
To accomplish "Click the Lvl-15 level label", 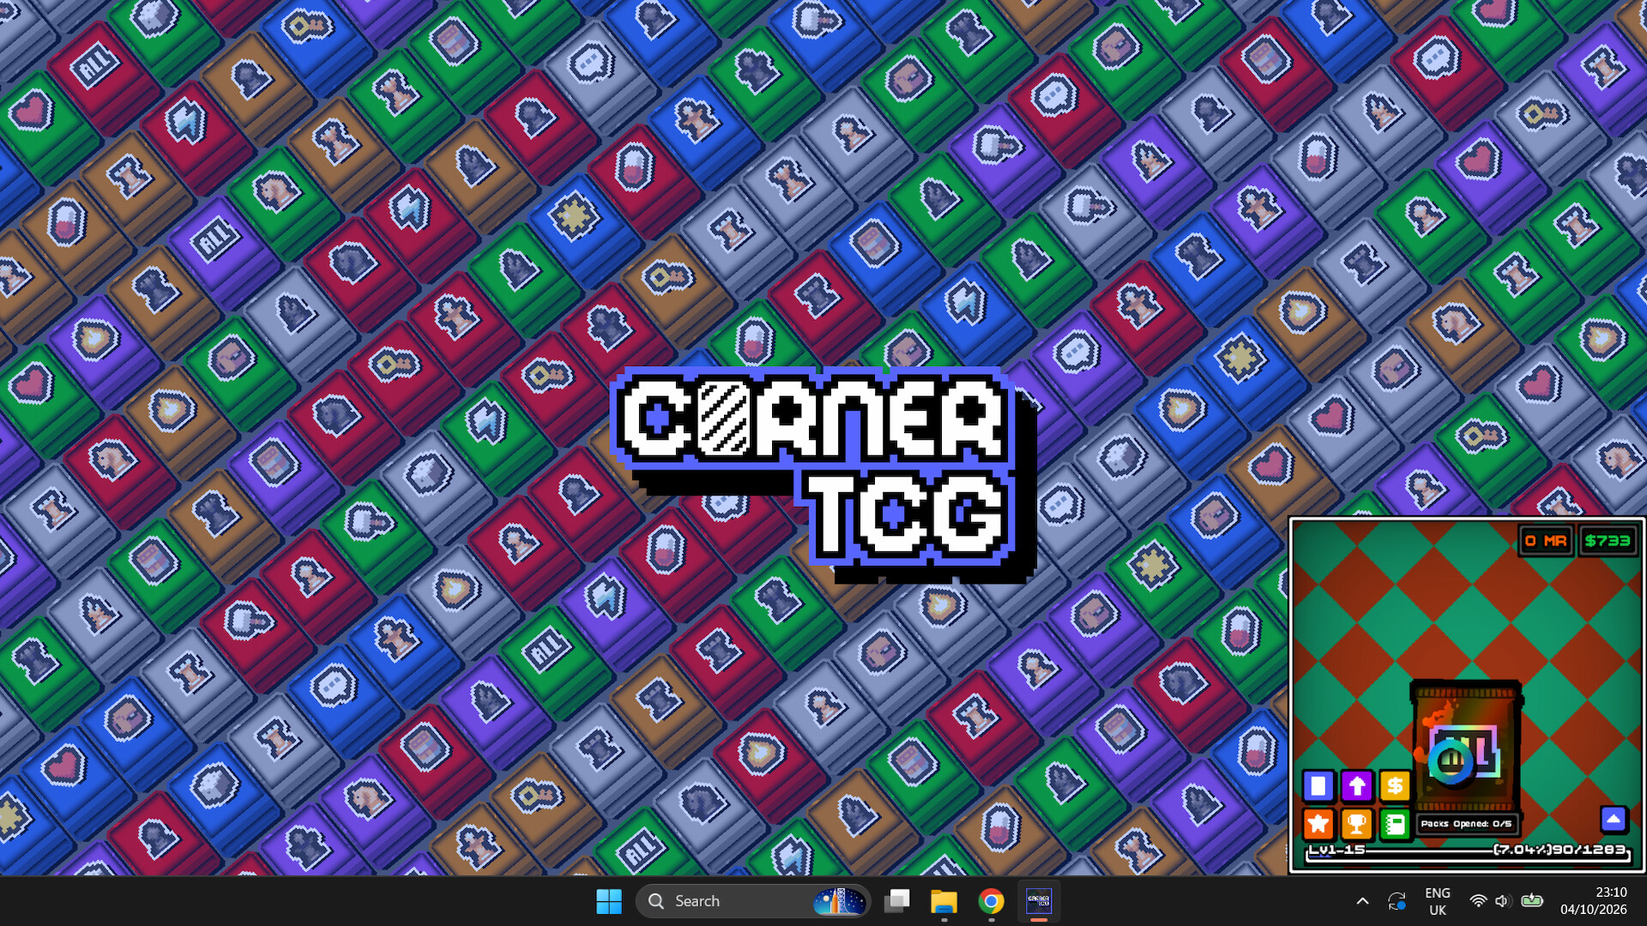I will [1336, 850].
